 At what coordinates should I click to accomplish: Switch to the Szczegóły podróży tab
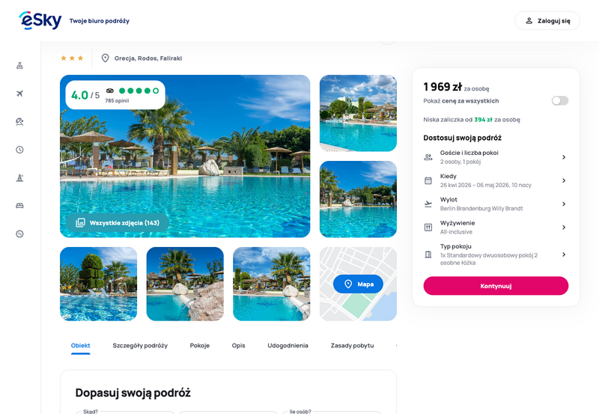[140, 346]
